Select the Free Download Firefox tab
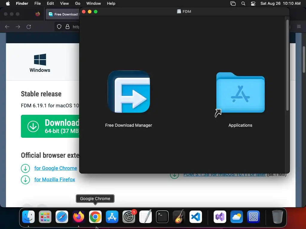This screenshot has height=229, width=306. (63, 14)
